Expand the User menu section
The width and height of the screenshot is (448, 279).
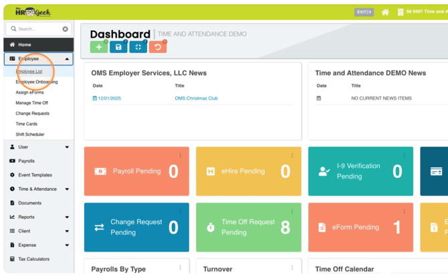pos(67,147)
